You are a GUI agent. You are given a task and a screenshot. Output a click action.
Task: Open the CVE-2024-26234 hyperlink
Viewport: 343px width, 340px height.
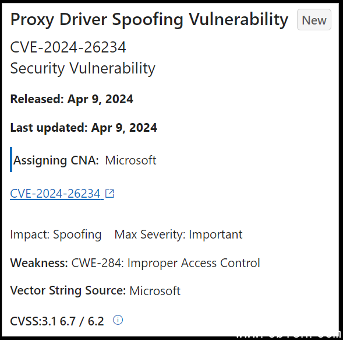(x=56, y=194)
